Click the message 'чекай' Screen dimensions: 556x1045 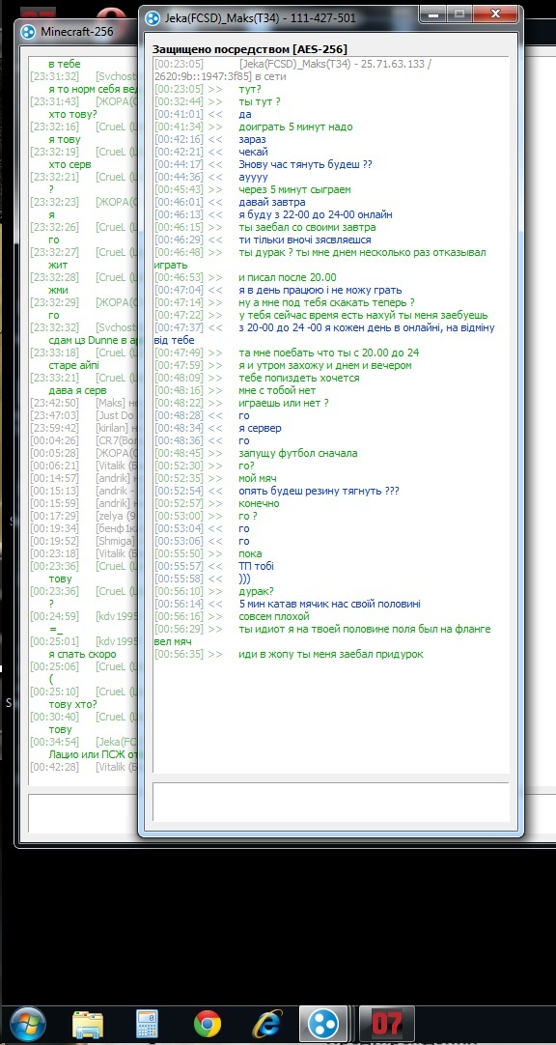253,152
